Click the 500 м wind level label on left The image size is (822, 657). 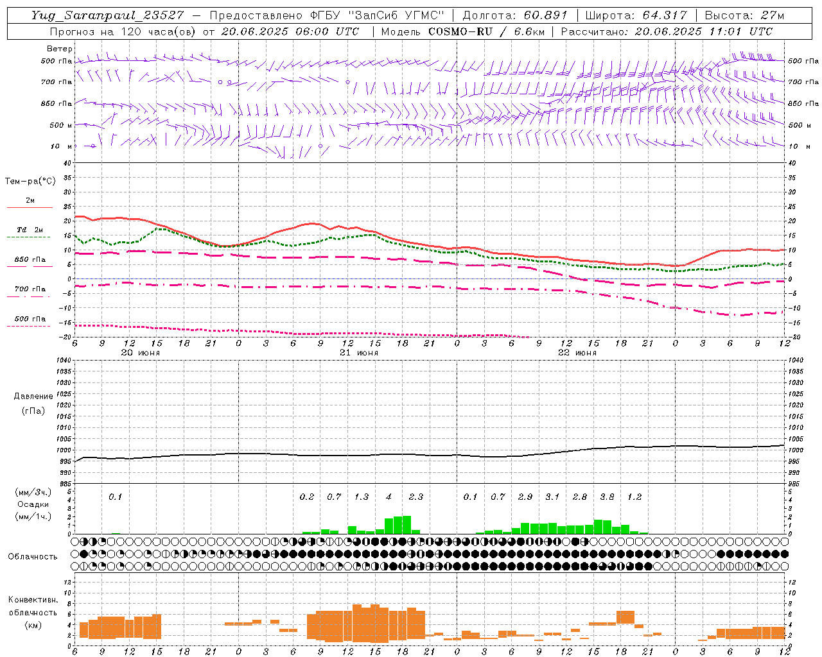click(61, 125)
